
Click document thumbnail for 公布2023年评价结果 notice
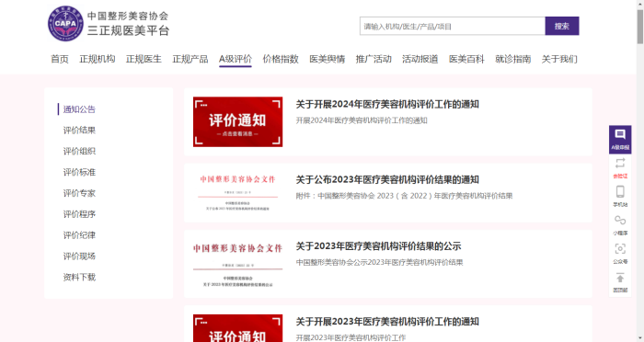tap(237, 192)
